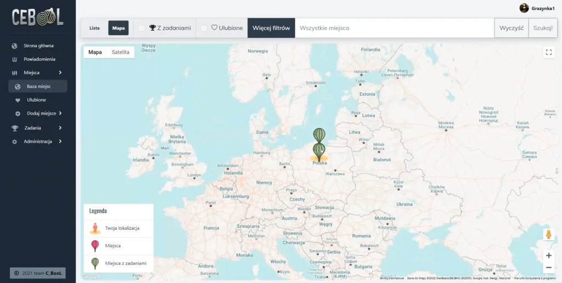Image resolution: width=562 pixels, height=283 pixels.
Task: Zoom in with the plus button
Action: pyautogui.click(x=548, y=256)
